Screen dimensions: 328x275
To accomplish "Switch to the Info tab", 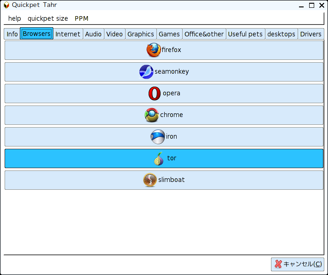I will point(12,34).
